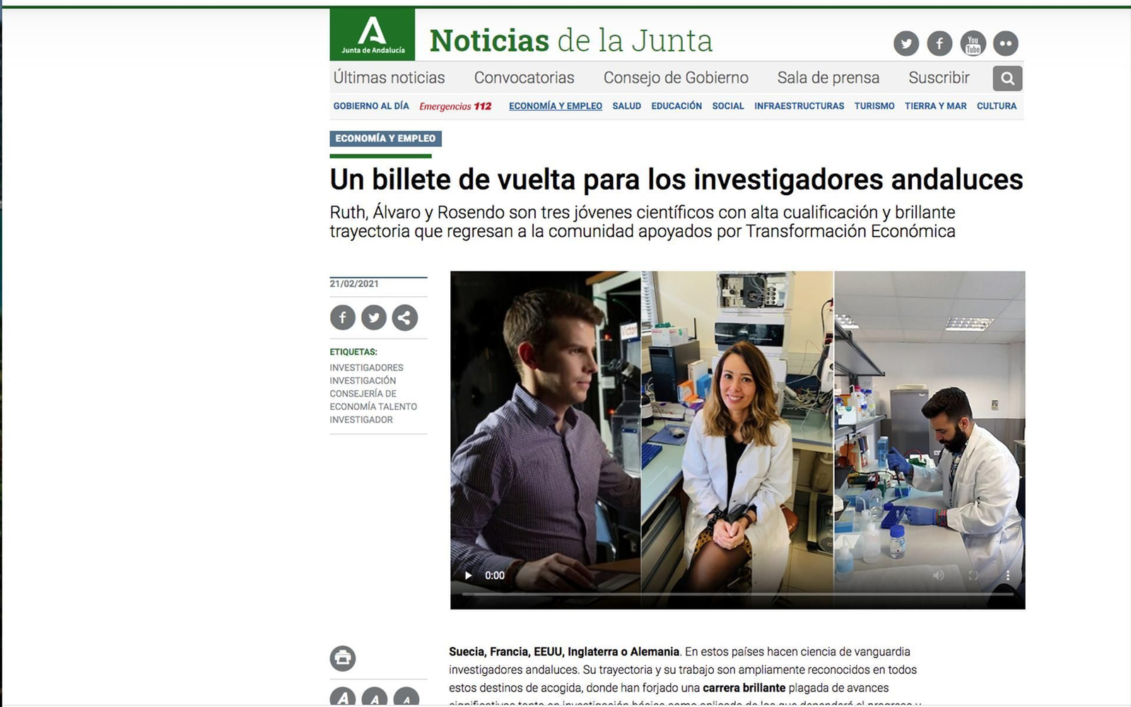The image size is (1131, 707).
Task: Play the video
Action: (x=468, y=575)
